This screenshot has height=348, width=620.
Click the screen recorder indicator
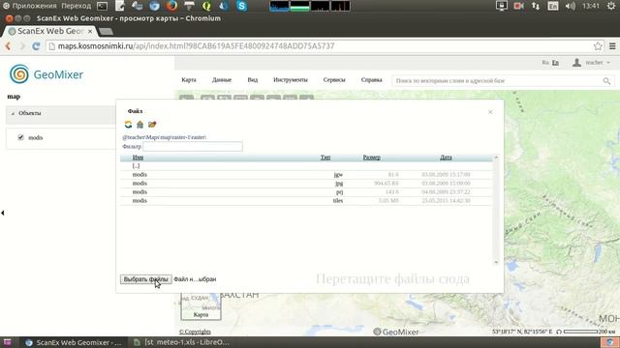pos(519,6)
